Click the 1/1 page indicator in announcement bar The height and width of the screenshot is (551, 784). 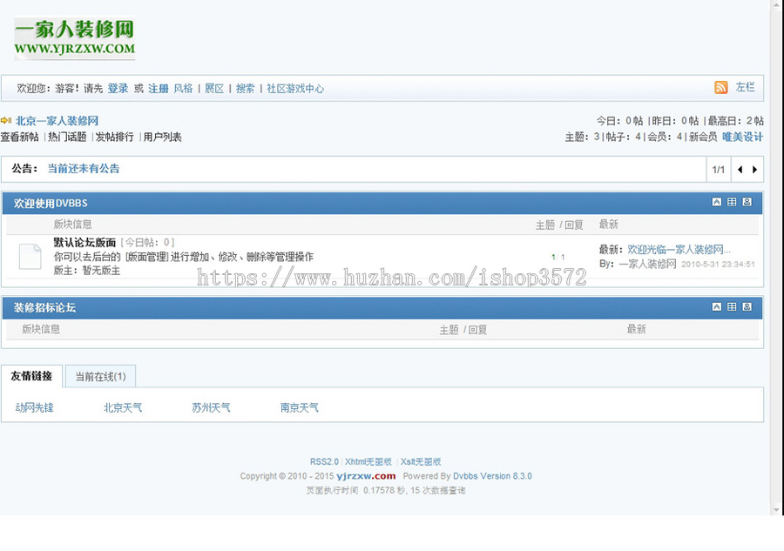click(717, 169)
